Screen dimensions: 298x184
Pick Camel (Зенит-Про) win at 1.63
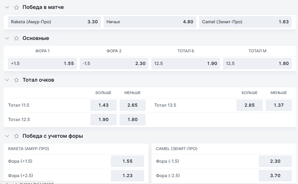(x=245, y=22)
